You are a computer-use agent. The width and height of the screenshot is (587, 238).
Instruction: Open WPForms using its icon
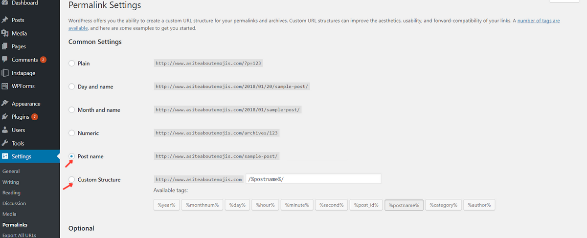(x=5, y=86)
